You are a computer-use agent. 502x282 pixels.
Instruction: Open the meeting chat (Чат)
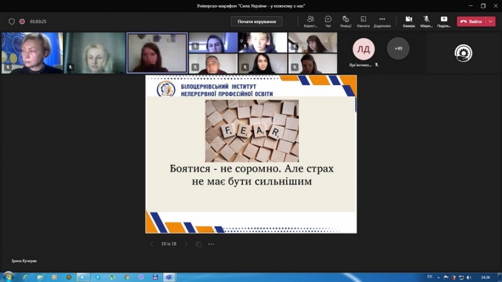pos(328,21)
